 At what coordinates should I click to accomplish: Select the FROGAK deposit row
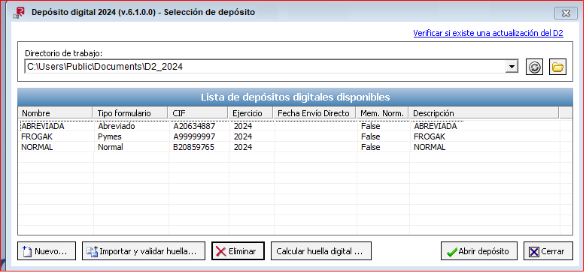coord(295,136)
